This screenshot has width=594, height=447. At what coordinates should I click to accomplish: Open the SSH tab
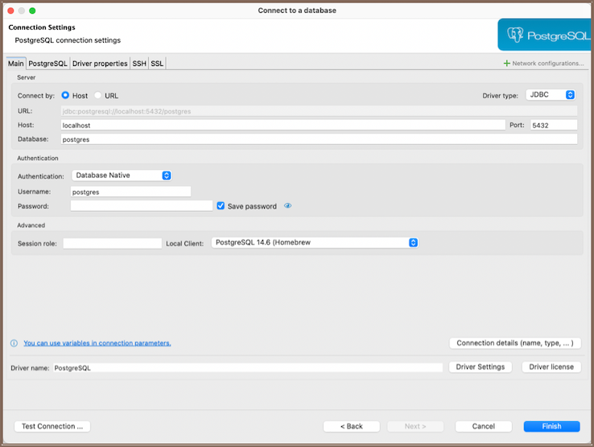coord(139,64)
